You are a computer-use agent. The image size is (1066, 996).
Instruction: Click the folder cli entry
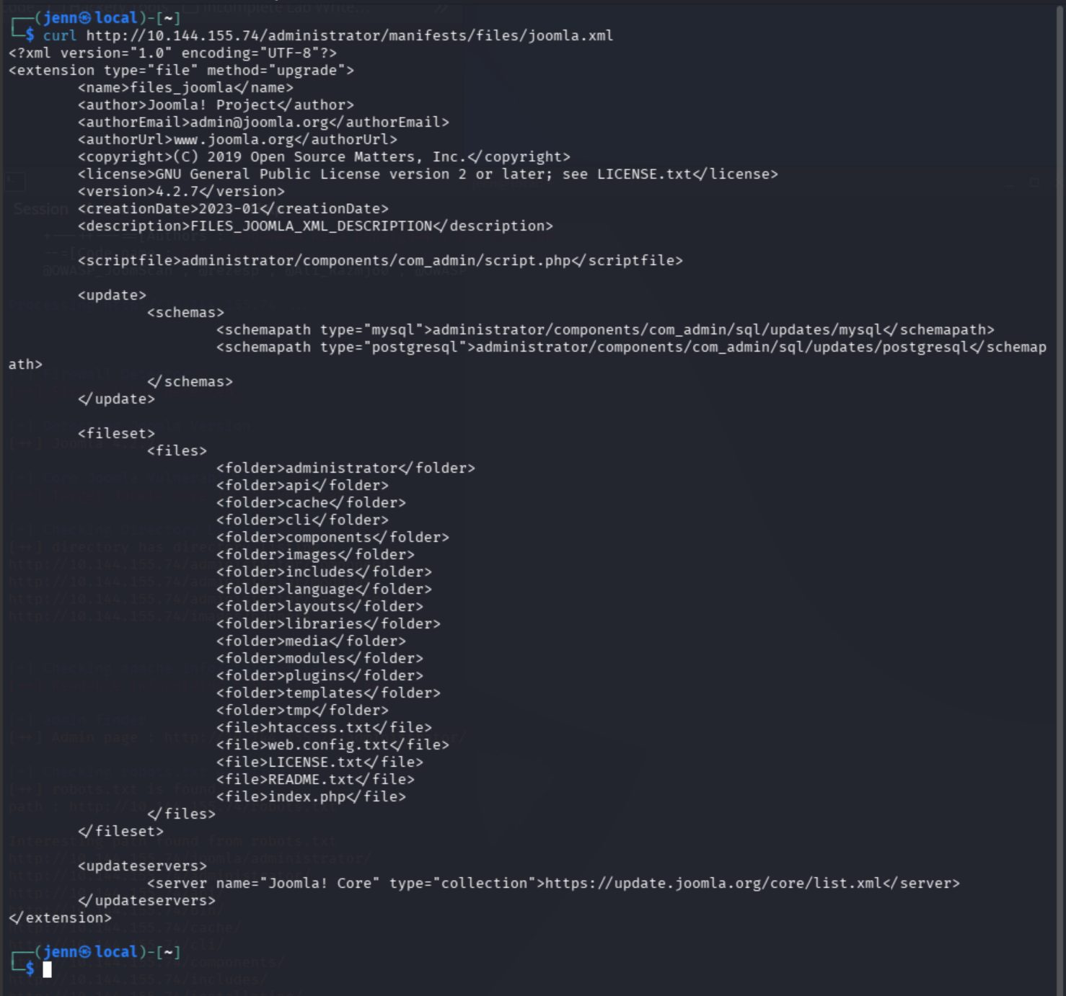[302, 520]
